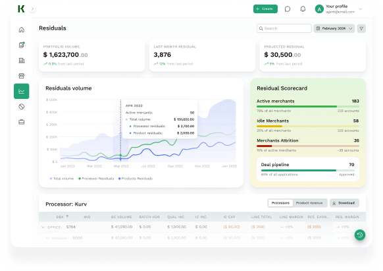Click the Download button
The height and width of the screenshot is (271, 383).
coord(344,203)
